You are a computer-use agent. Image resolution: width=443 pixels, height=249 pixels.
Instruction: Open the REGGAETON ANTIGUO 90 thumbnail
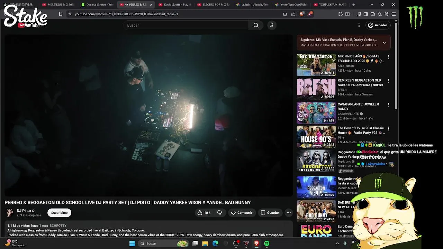click(316, 160)
